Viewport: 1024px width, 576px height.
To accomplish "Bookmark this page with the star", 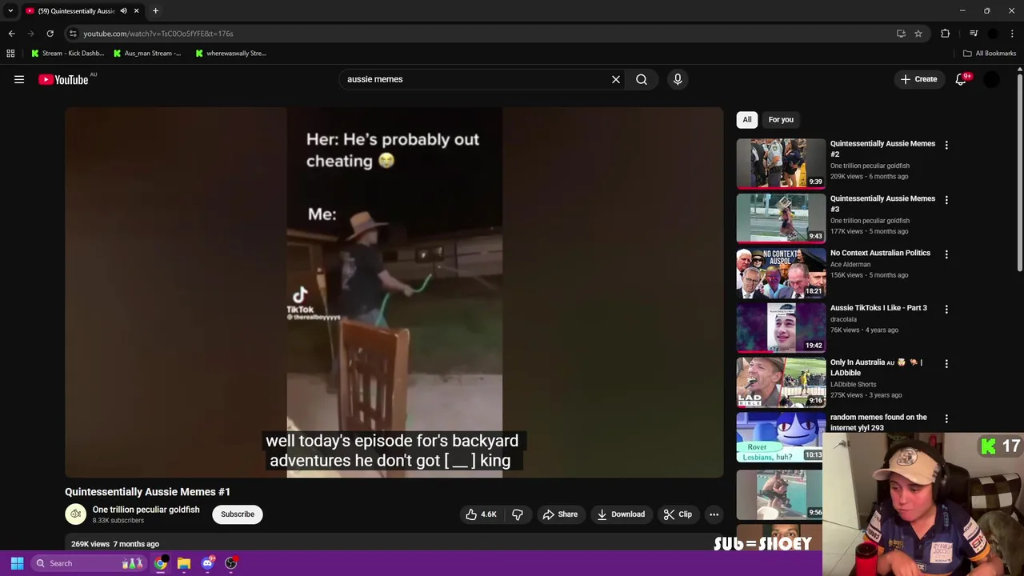I will click(x=918, y=34).
